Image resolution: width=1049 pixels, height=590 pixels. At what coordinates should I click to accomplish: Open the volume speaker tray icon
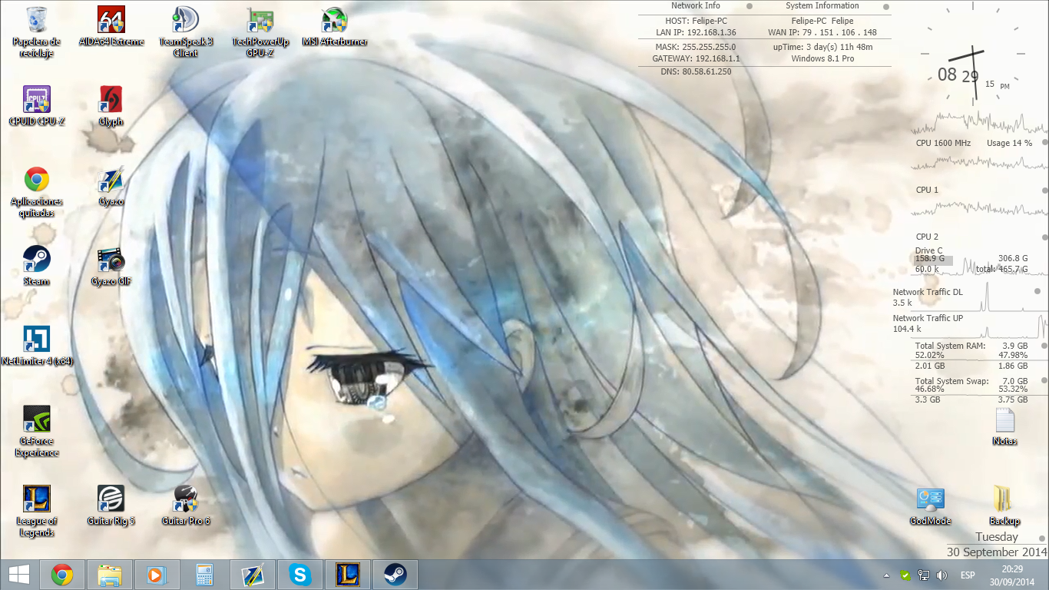942,575
